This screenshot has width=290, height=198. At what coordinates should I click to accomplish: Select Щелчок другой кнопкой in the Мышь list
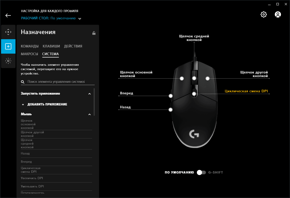(x=57, y=134)
